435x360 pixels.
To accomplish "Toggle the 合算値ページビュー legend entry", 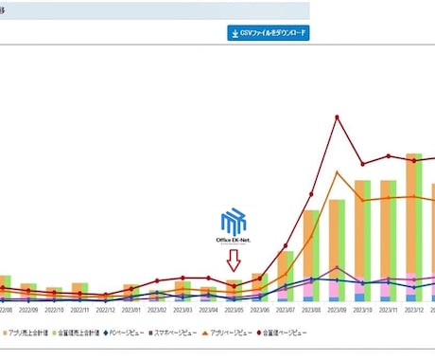I will (x=282, y=333).
